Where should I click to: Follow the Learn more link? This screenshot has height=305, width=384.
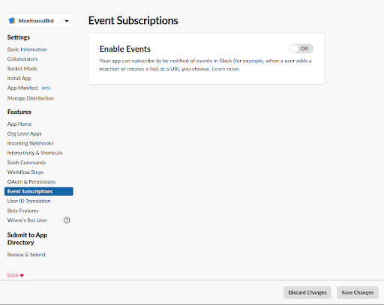pos(226,69)
